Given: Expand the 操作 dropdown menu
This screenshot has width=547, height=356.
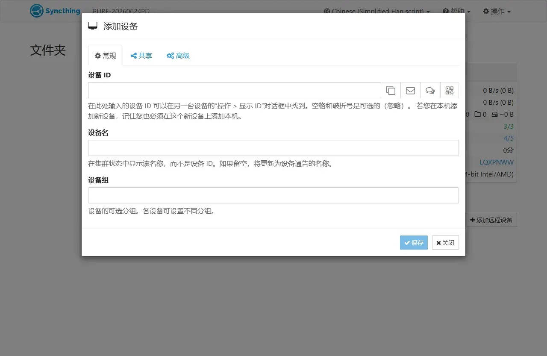Looking at the screenshot, I should 497,12.
